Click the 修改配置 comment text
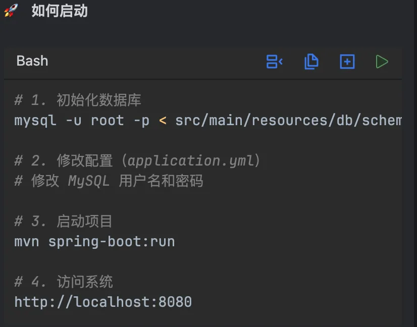This screenshot has width=417, height=327. tap(85, 161)
